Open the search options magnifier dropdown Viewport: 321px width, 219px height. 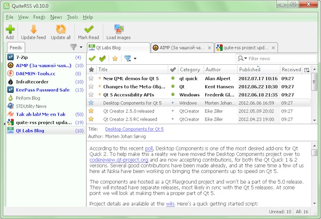[x=242, y=58]
